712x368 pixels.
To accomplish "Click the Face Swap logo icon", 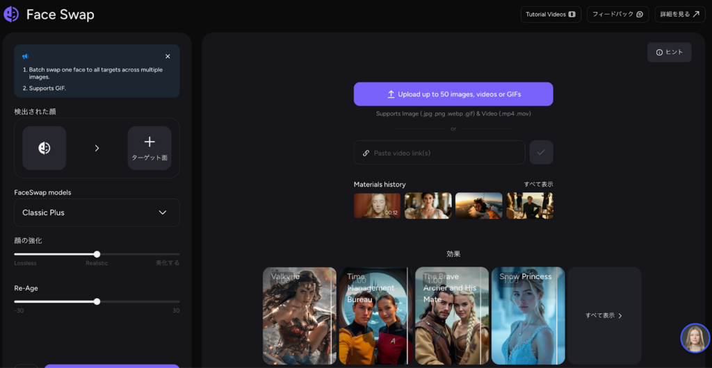I will 11,15.
